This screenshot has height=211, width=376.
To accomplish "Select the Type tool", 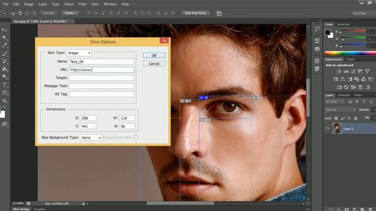I will click(x=5, y=85).
